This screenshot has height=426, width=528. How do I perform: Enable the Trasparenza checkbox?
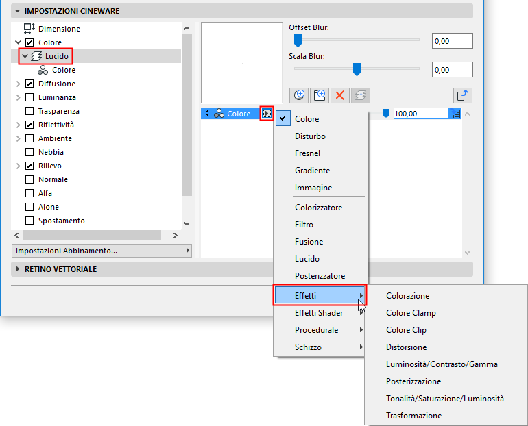coord(29,111)
